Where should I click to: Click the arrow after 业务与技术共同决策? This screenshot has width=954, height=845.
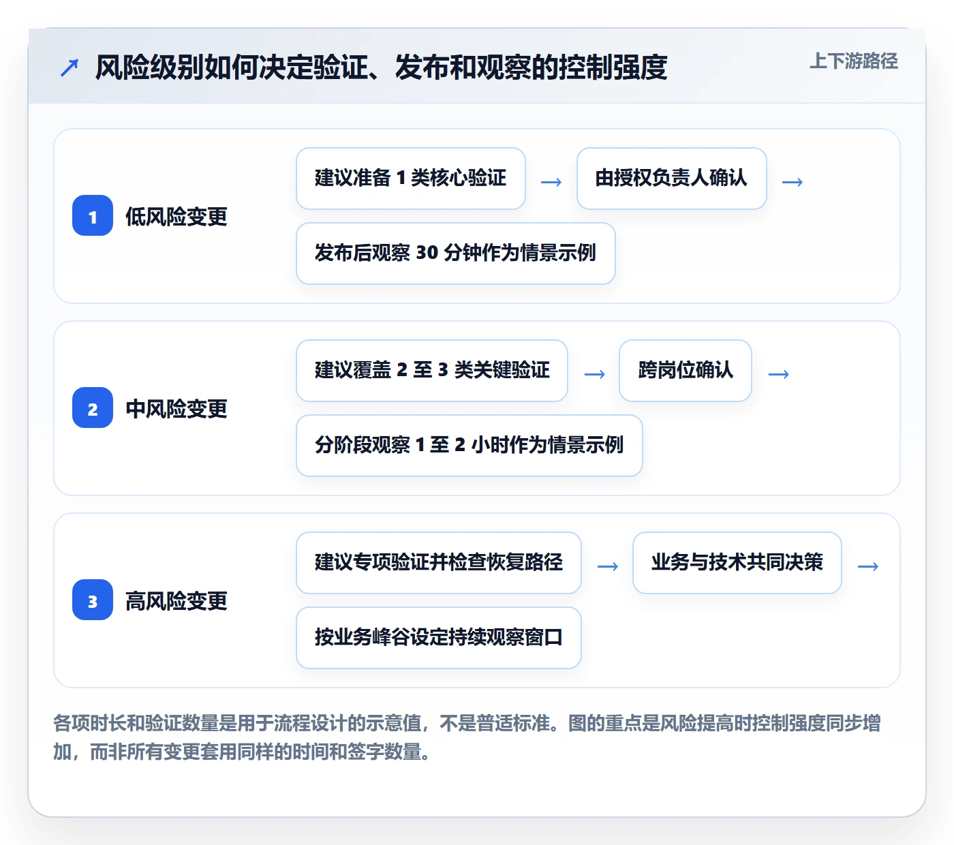[868, 566]
